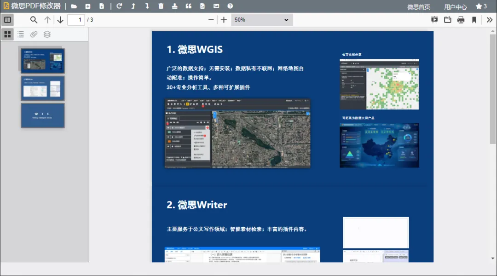Viewport: 497px width, 276px height.
Task: Click the open file folder icon
Action: [74, 6]
